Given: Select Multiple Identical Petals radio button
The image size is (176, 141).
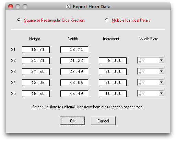Looking at the screenshot, I should coord(107,20).
